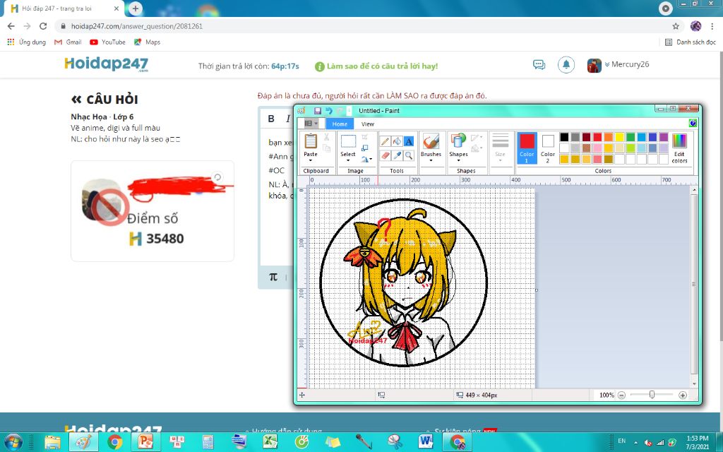723x452 pixels.
Task: Select the Text tool in Paint
Action: coord(409,141)
